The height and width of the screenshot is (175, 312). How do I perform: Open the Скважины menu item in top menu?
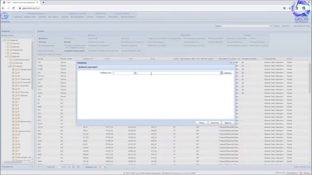click(18, 17)
